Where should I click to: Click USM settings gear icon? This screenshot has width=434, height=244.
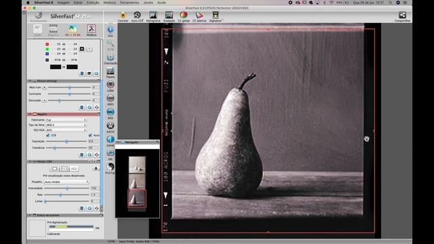(96, 169)
